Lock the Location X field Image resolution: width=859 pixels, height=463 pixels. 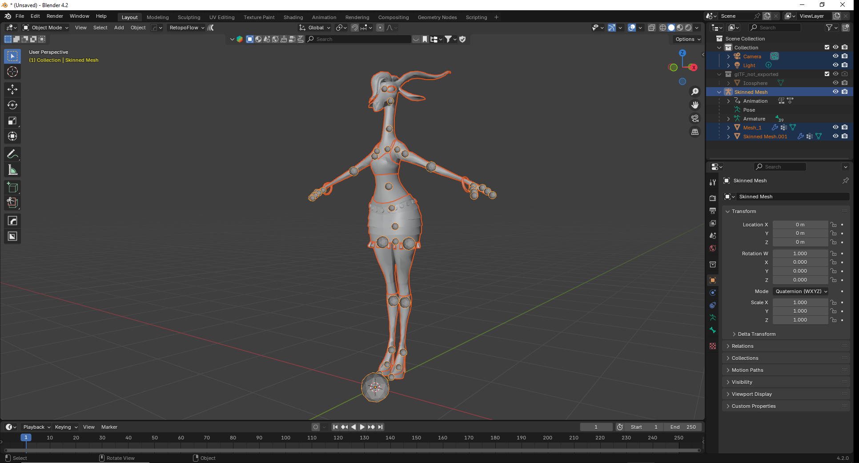point(834,225)
